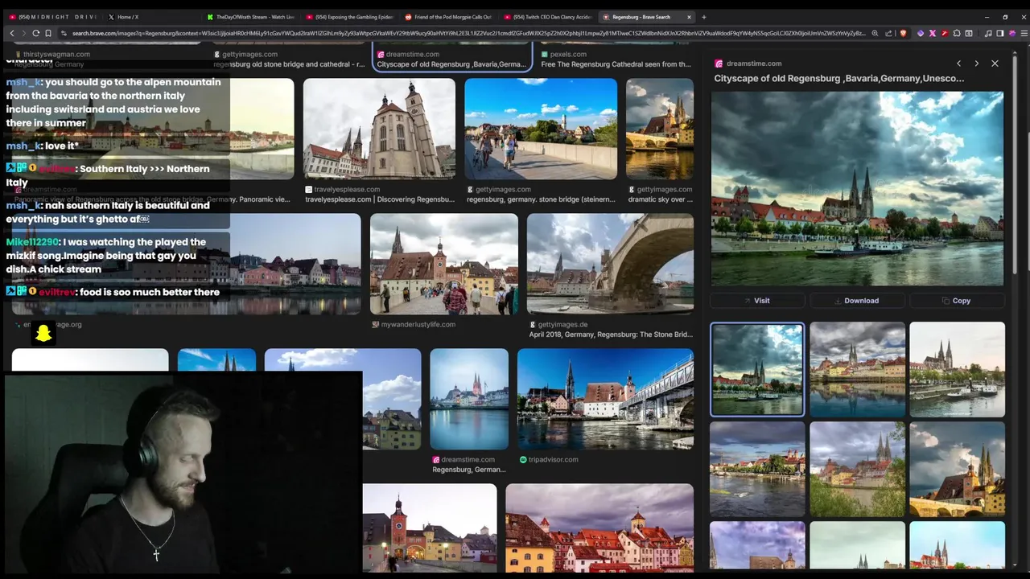Open Brave Shields lion icon
The width and height of the screenshot is (1030, 579).
pyautogui.click(x=903, y=33)
